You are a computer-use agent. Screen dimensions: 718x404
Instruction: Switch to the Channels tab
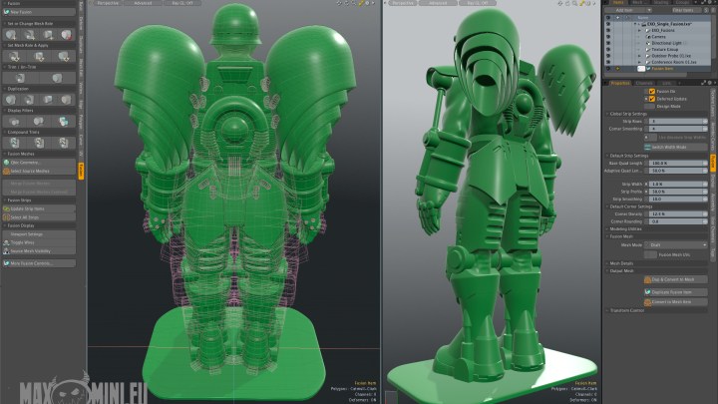(x=644, y=83)
